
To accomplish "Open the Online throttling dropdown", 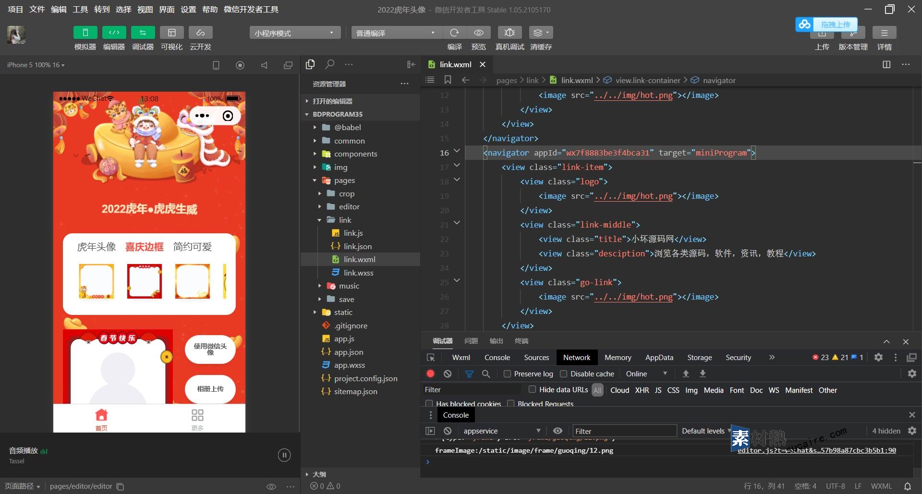I will pyautogui.click(x=646, y=374).
